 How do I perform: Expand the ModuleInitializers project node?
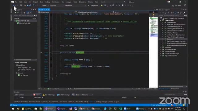[160, 49]
